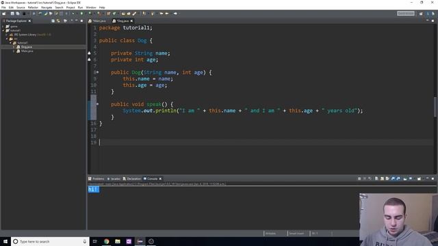Open the Windows Start menu
Image resolution: width=438 pixels, height=246 pixels.
point(5,241)
